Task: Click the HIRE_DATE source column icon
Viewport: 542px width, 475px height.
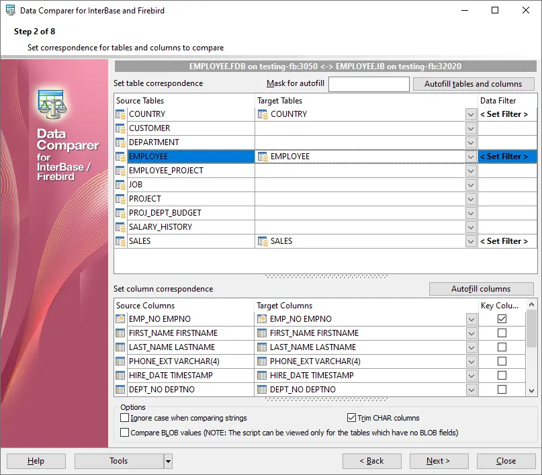Action: coord(120,376)
